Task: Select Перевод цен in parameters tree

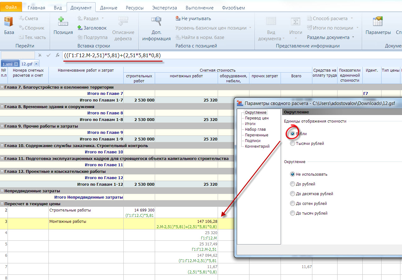Action: coord(257,118)
